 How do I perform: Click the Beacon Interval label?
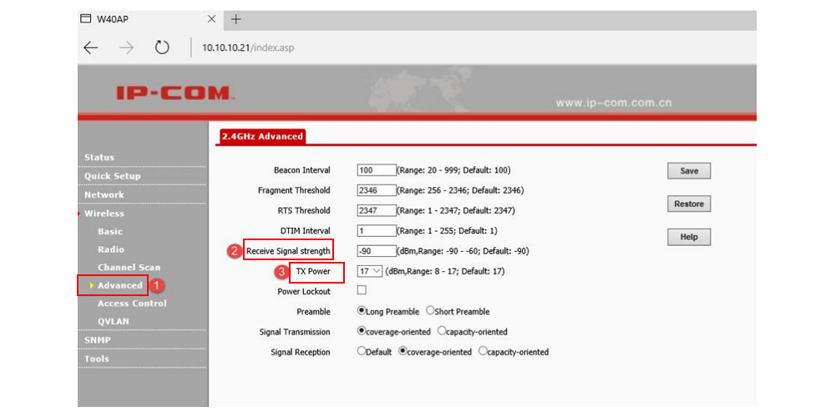pyautogui.click(x=302, y=170)
